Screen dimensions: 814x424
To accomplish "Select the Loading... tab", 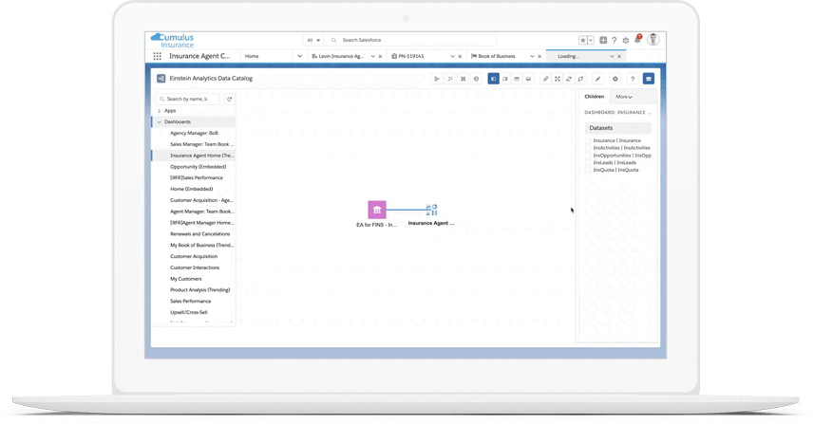I will 568,56.
